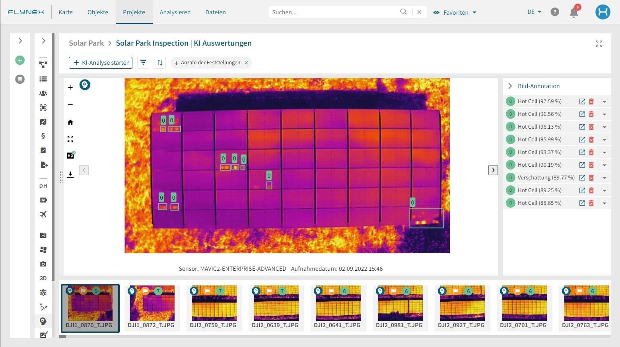This screenshot has width=620, height=347.
Task: Toggle AI annotation overlay on image
Action: click(85, 85)
